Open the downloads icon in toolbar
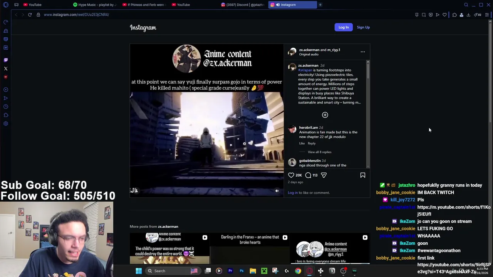The width and height of the screenshot is (493, 277). pyautogui.click(x=468, y=15)
